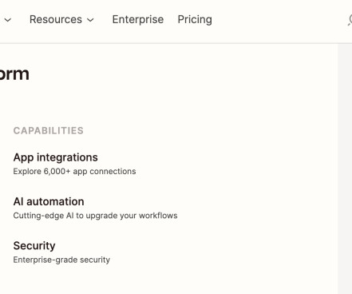Screen dimensions: 352x294
Task: Click the divider line under the navigation bar
Action: tap(176, 43)
